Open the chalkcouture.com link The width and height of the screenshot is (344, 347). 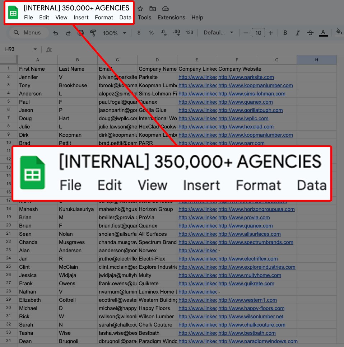click(252, 325)
